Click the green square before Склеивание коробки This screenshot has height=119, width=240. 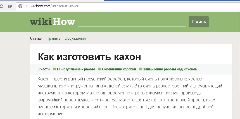(x=99, y=69)
